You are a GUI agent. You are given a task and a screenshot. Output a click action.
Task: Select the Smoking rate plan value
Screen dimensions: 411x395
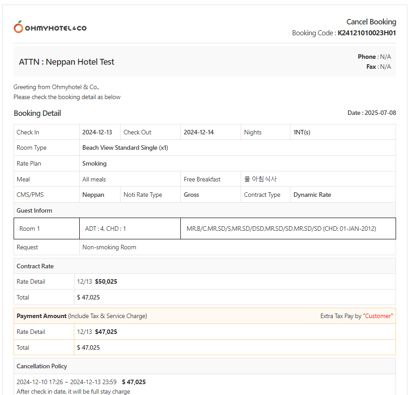point(94,163)
